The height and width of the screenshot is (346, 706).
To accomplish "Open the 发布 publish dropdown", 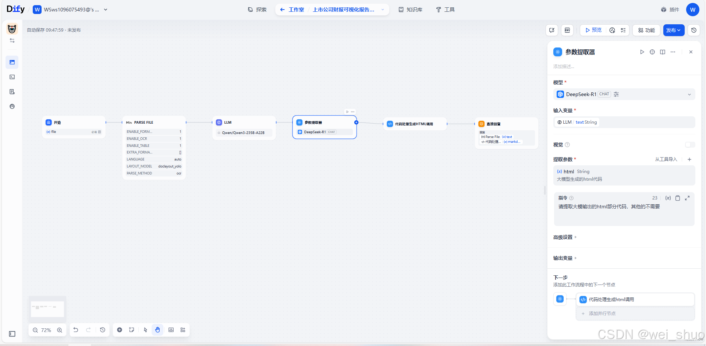I will point(674,30).
